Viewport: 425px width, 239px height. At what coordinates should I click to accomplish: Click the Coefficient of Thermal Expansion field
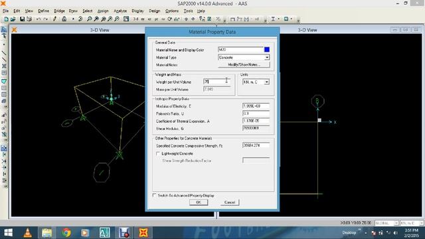[x=256, y=121]
